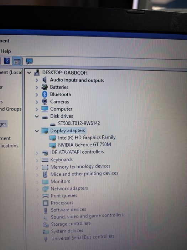
Task: Select the Processors category label
Action: pos(62,202)
